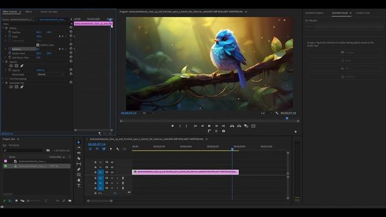Click pen mask tool under Horizontal Flip
This screenshot has width=386, height=217.
coord(22,87)
